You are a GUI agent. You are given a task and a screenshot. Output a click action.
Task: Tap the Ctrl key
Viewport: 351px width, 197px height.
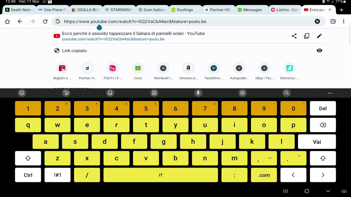[28, 175]
